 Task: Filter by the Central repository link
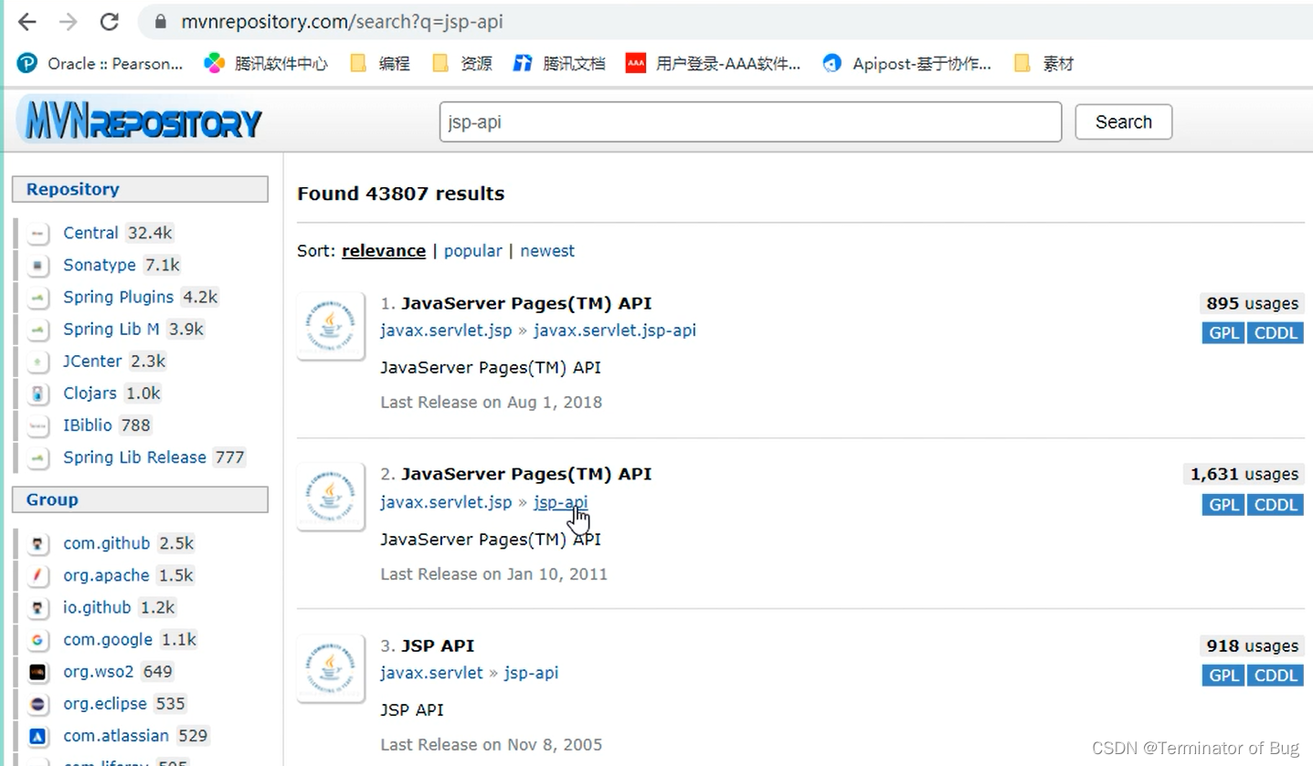[90, 233]
